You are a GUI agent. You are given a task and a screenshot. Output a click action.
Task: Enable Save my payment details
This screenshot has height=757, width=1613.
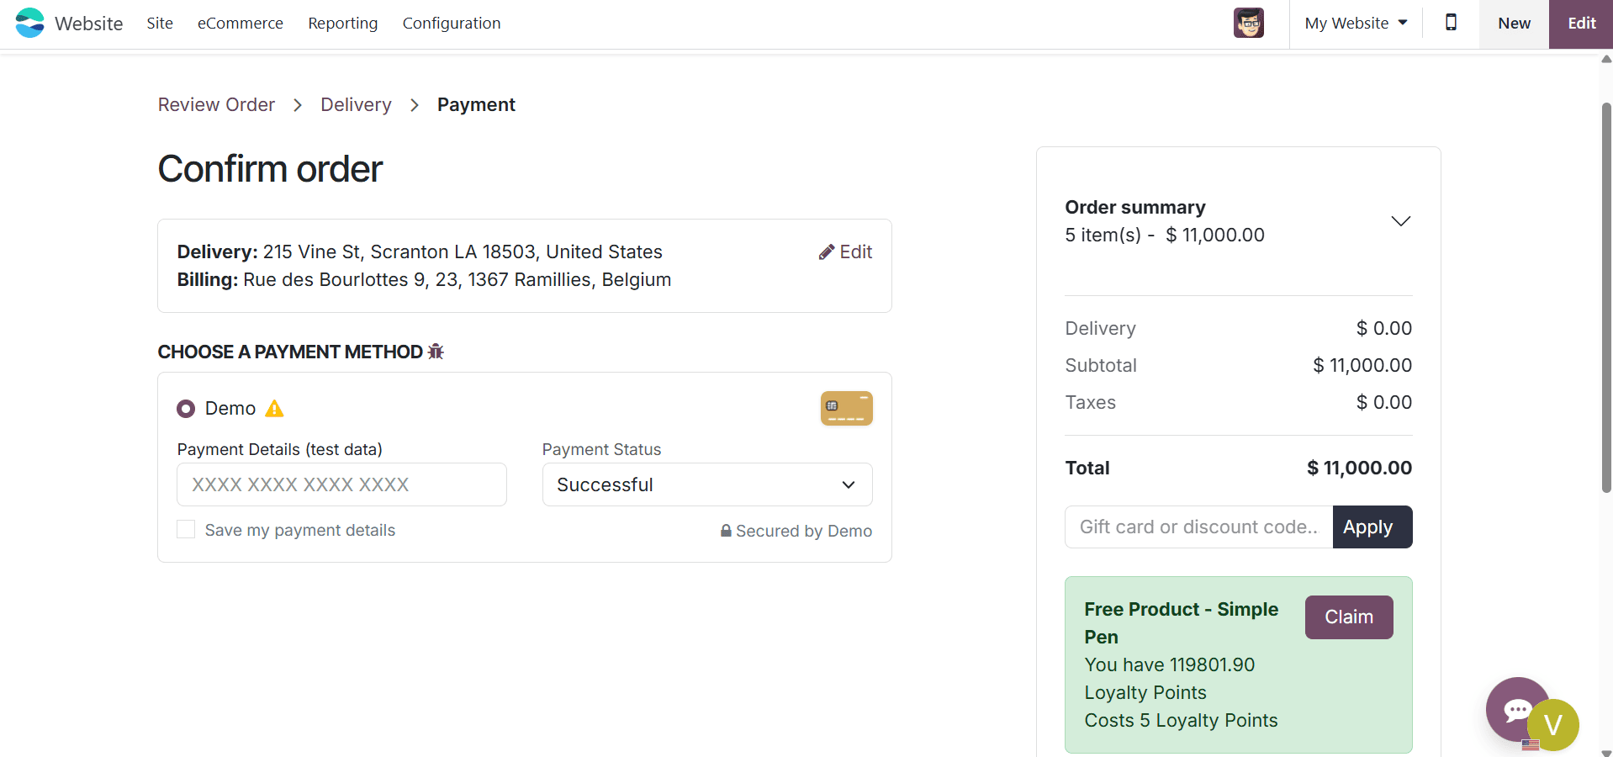185,529
